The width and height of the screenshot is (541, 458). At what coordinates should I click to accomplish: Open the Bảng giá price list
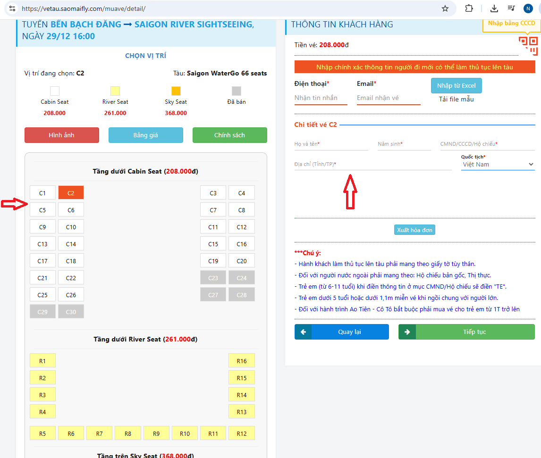145,135
